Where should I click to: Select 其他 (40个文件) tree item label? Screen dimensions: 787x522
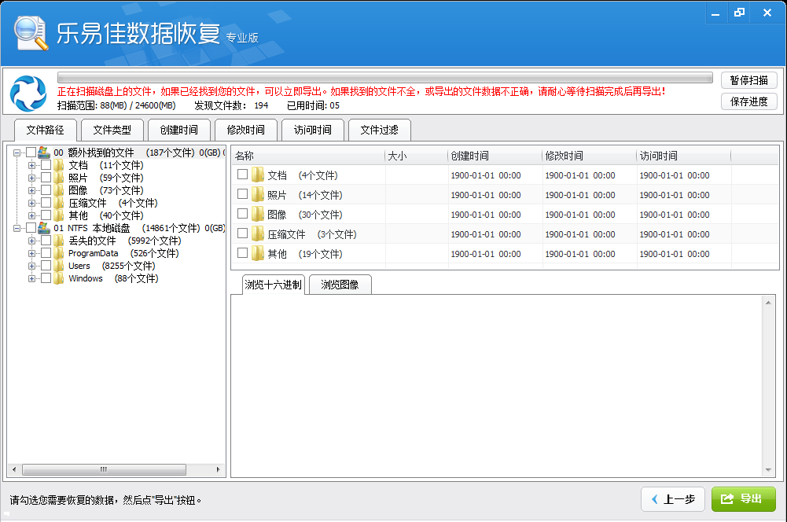click(x=106, y=215)
